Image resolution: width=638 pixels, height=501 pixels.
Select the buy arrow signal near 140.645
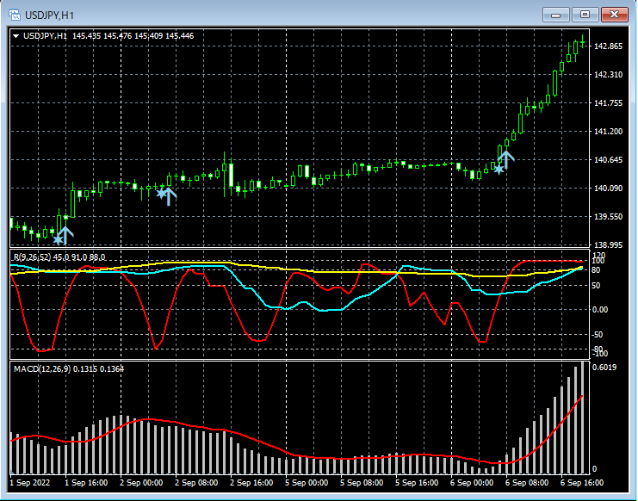pyautogui.click(x=505, y=159)
